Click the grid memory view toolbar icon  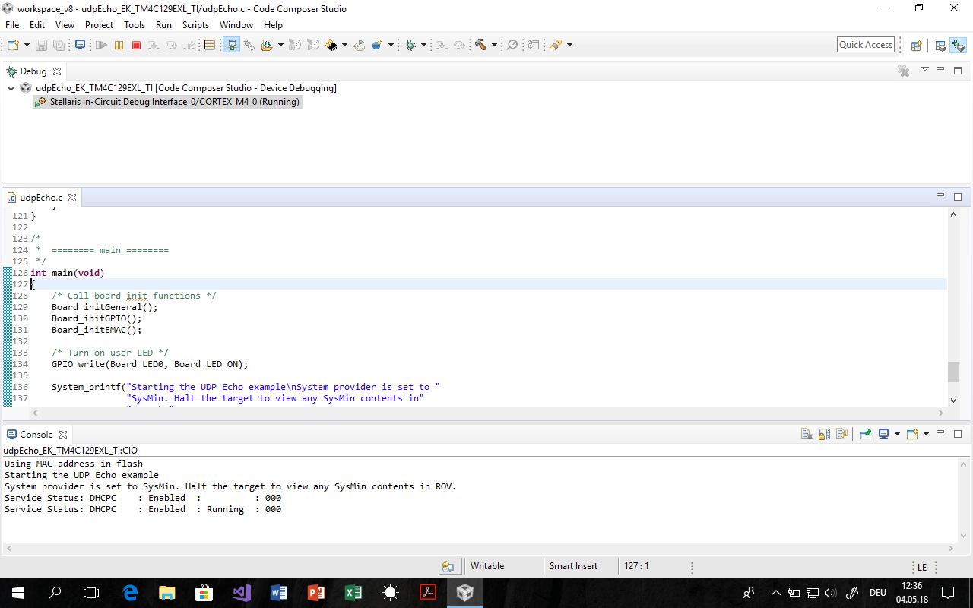pyautogui.click(x=210, y=46)
